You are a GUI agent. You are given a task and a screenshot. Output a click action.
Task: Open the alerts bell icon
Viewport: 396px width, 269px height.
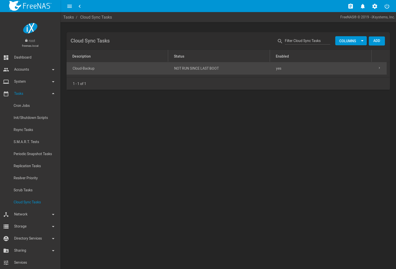[x=363, y=6]
